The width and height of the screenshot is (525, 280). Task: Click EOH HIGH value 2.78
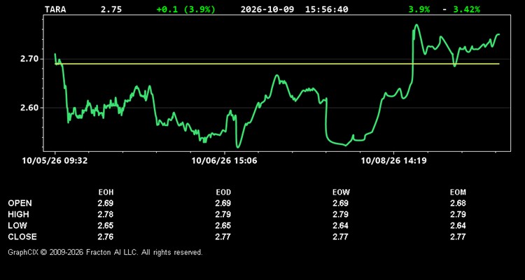[106, 214]
